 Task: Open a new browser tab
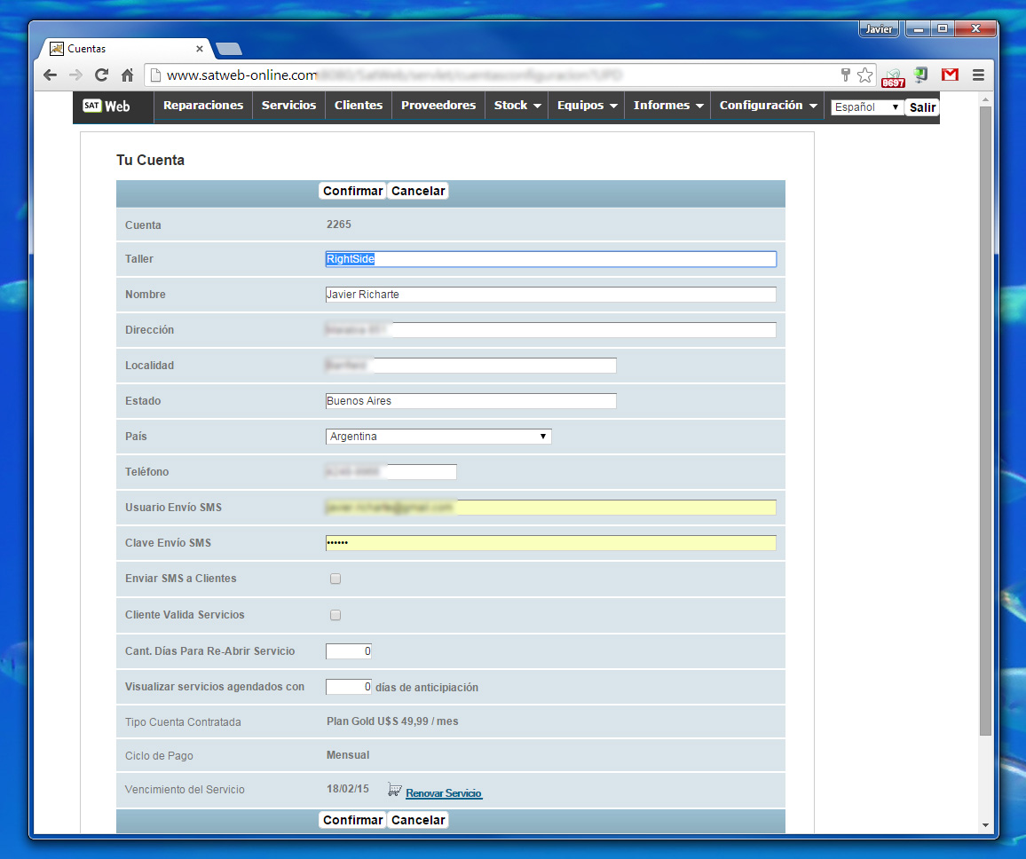point(229,49)
